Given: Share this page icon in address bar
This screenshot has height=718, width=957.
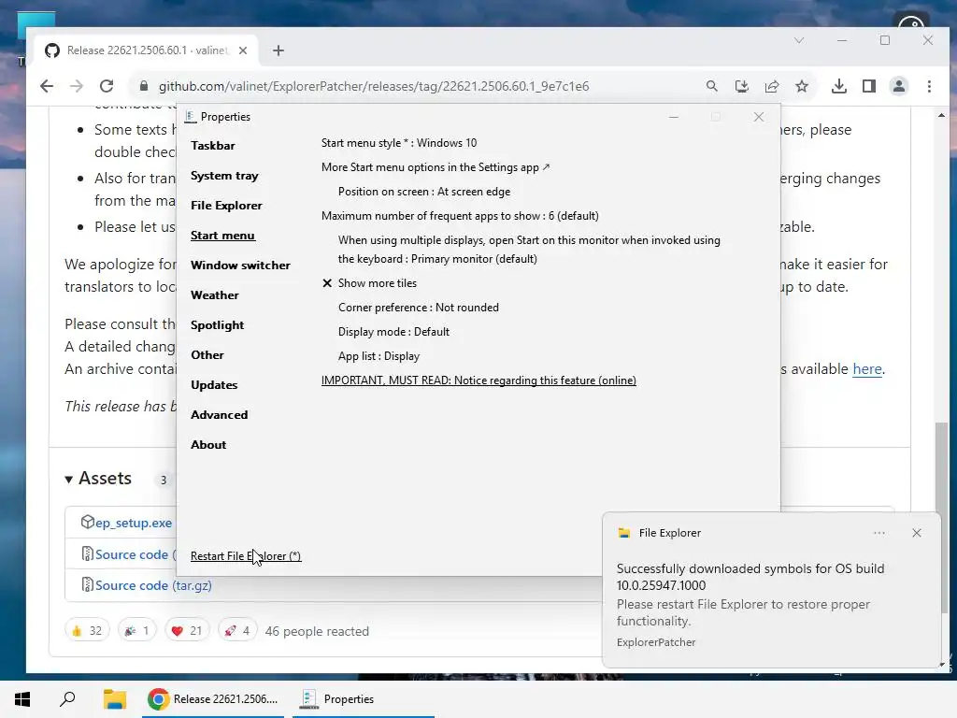Looking at the screenshot, I should point(771,86).
